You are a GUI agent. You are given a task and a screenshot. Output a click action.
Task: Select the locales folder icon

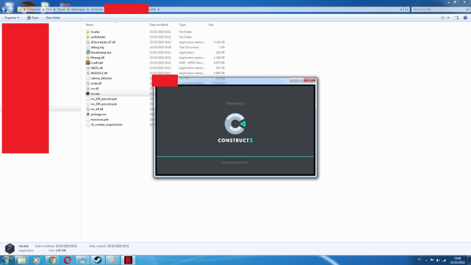tap(88, 32)
